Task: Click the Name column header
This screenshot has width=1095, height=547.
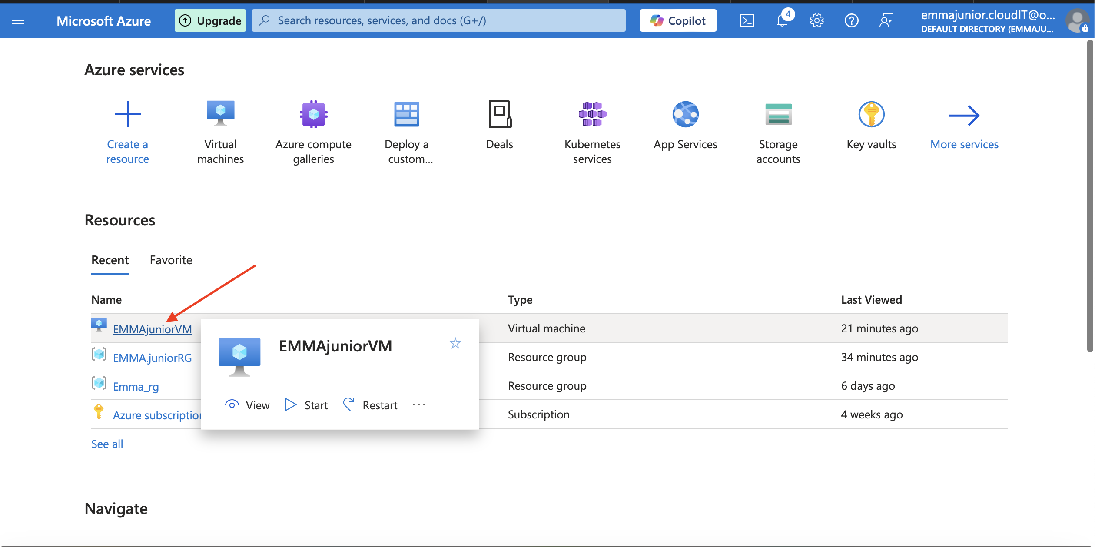Action: 106,300
